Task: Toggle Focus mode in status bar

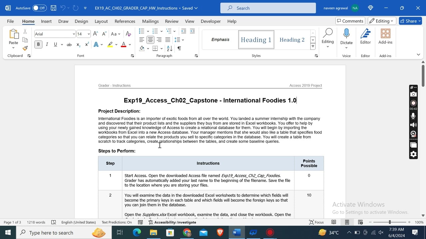Action: point(317,222)
